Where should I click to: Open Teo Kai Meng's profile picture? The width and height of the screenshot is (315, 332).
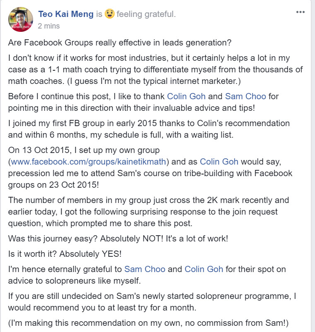point(21,19)
